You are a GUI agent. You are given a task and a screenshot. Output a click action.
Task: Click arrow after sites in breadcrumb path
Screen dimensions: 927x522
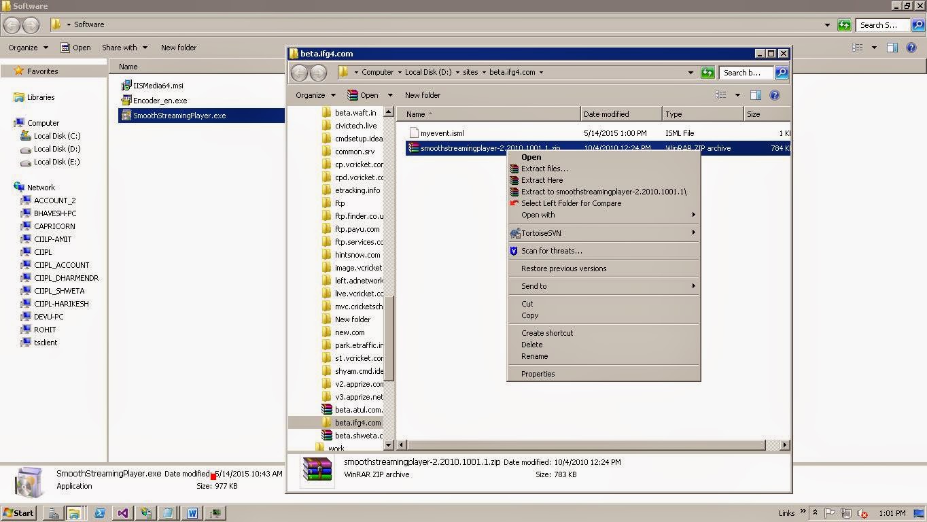click(x=484, y=72)
